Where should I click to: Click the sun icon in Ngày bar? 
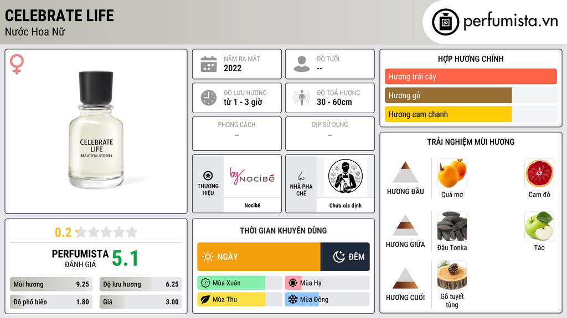(x=208, y=257)
